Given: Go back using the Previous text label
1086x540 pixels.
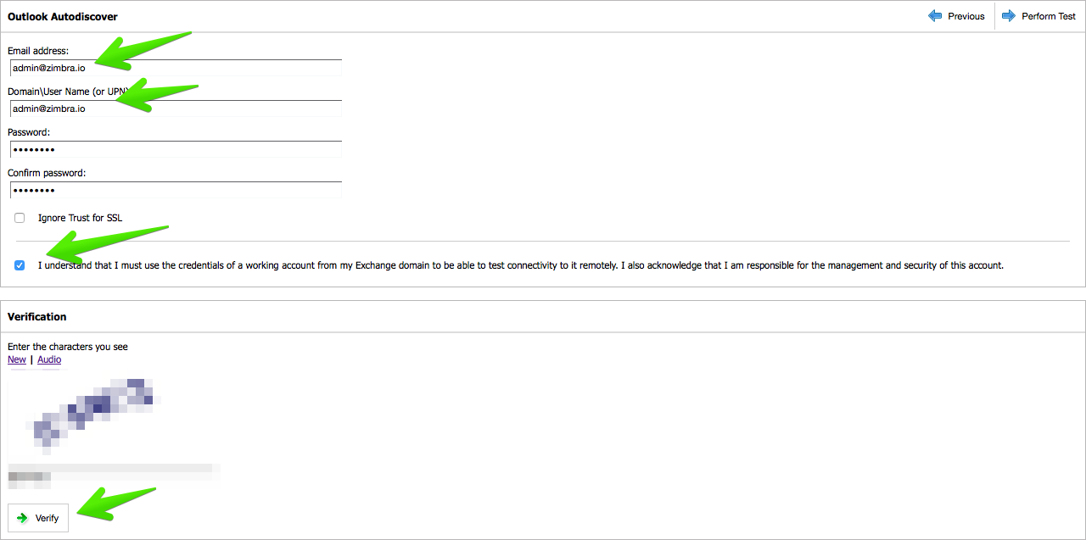Looking at the screenshot, I should coord(966,16).
